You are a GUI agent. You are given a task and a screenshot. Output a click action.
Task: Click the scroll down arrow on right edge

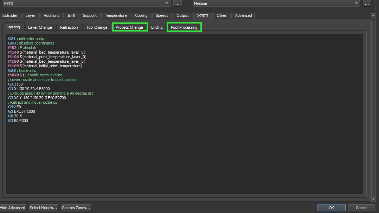click(373, 199)
